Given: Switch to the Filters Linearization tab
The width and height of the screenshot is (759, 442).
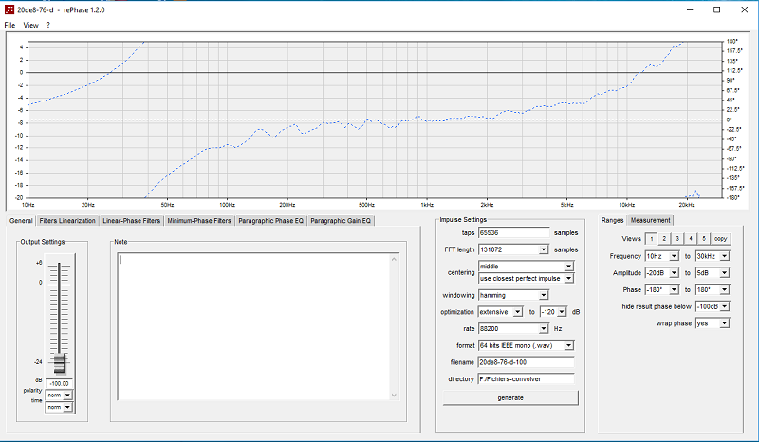Looking at the screenshot, I should pos(67,221).
